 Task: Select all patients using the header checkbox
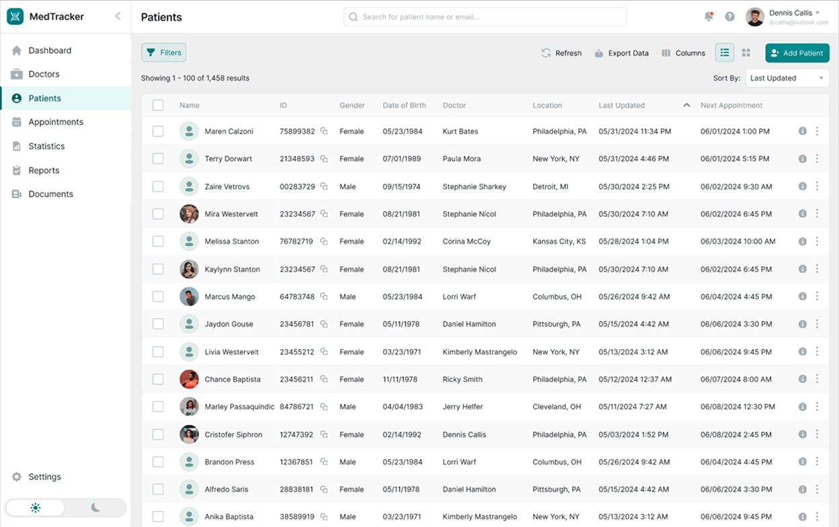point(158,106)
